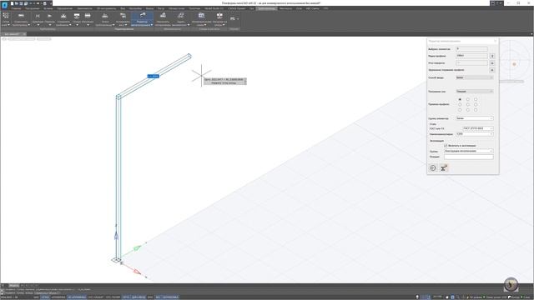This screenshot has width=534, height=300.
Task: Select the middle-left profile snap radio button
Action: [460, 104]
